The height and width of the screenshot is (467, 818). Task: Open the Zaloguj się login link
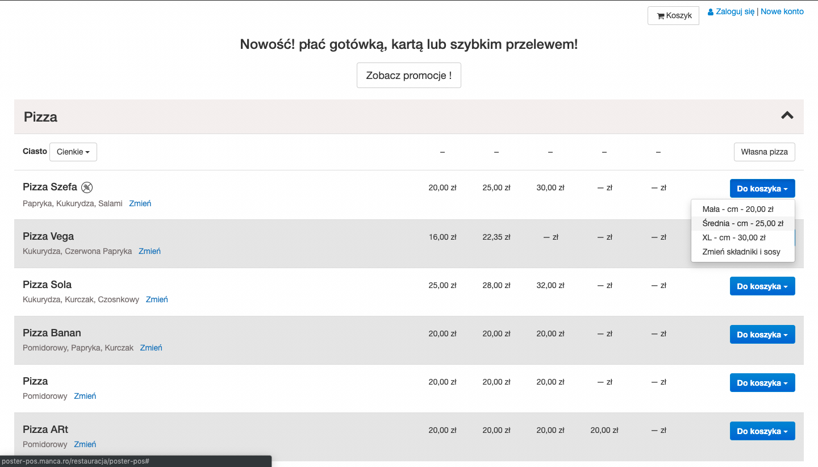[735, 11]
